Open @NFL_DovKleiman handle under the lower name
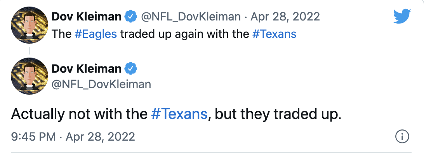424x153 pixels. (101, 85)
